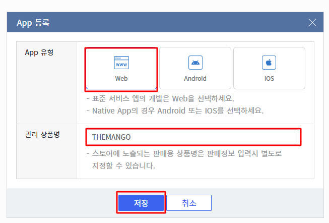The height and width of the screenshot is (223, 329).
Task: Click the 'Android' text label
Action: click(195, 79)
